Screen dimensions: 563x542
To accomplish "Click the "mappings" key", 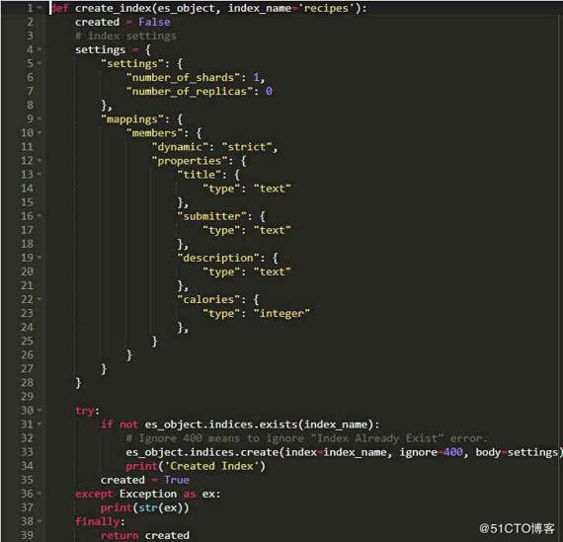I will click(132, 119).
